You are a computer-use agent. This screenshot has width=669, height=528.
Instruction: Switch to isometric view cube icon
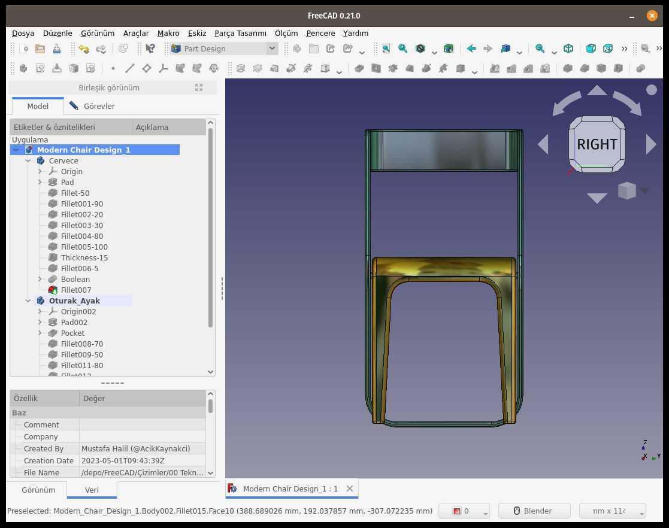click(x=568, y=48)
